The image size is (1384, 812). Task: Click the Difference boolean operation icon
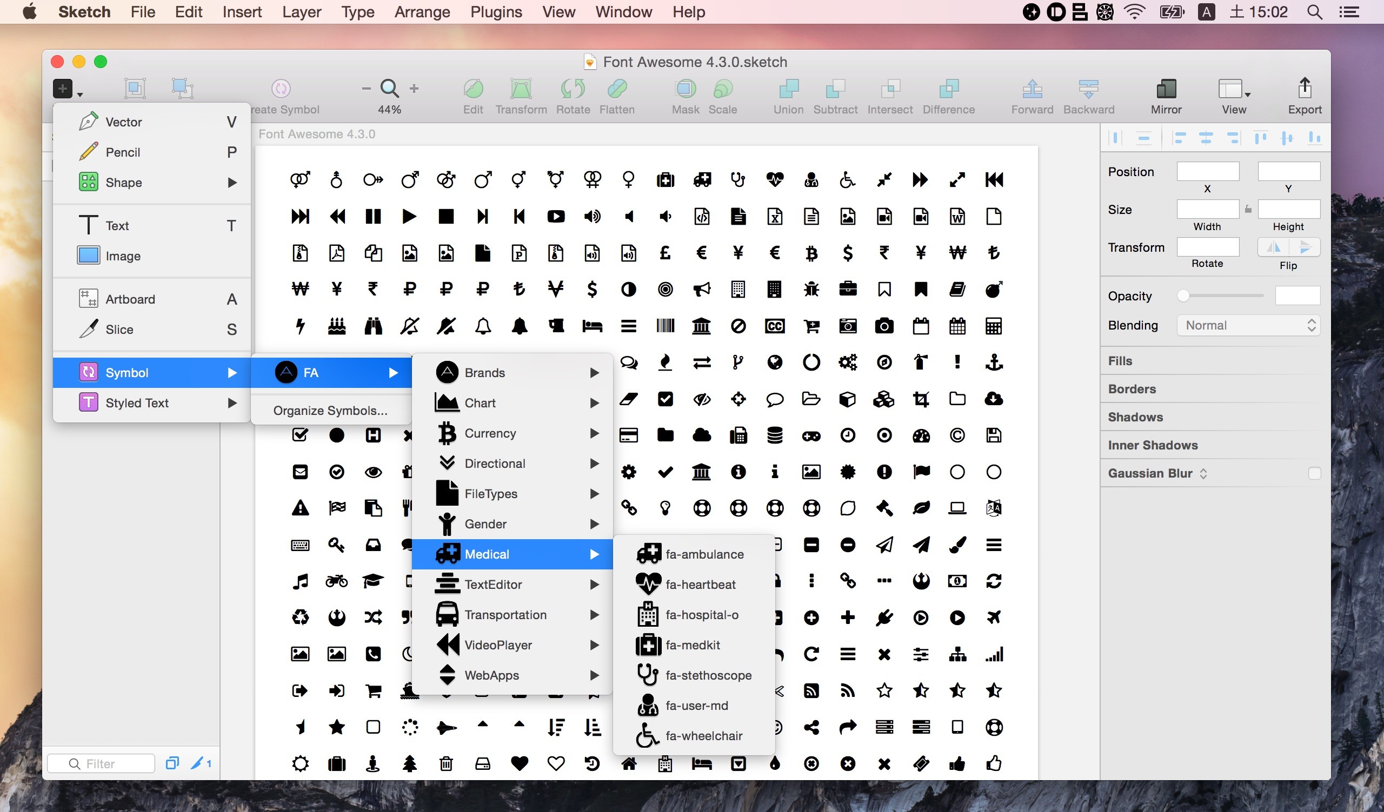click(x=948, y=89)
